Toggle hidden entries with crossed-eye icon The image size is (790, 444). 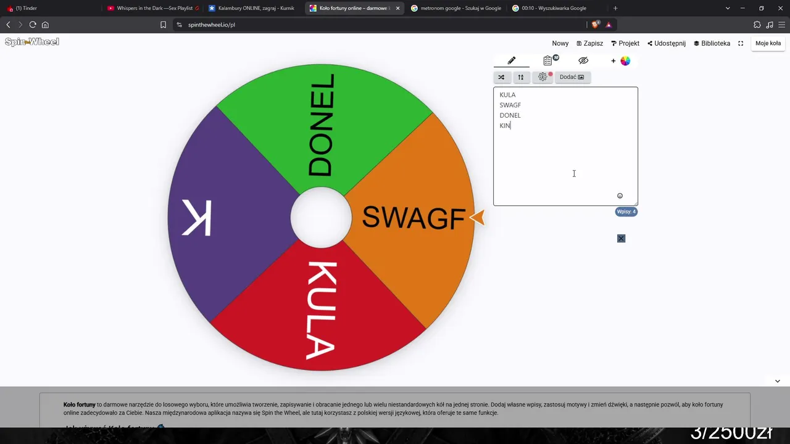pos(583,60)
